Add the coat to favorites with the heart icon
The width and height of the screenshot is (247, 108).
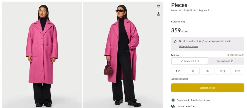pos(158,7)
